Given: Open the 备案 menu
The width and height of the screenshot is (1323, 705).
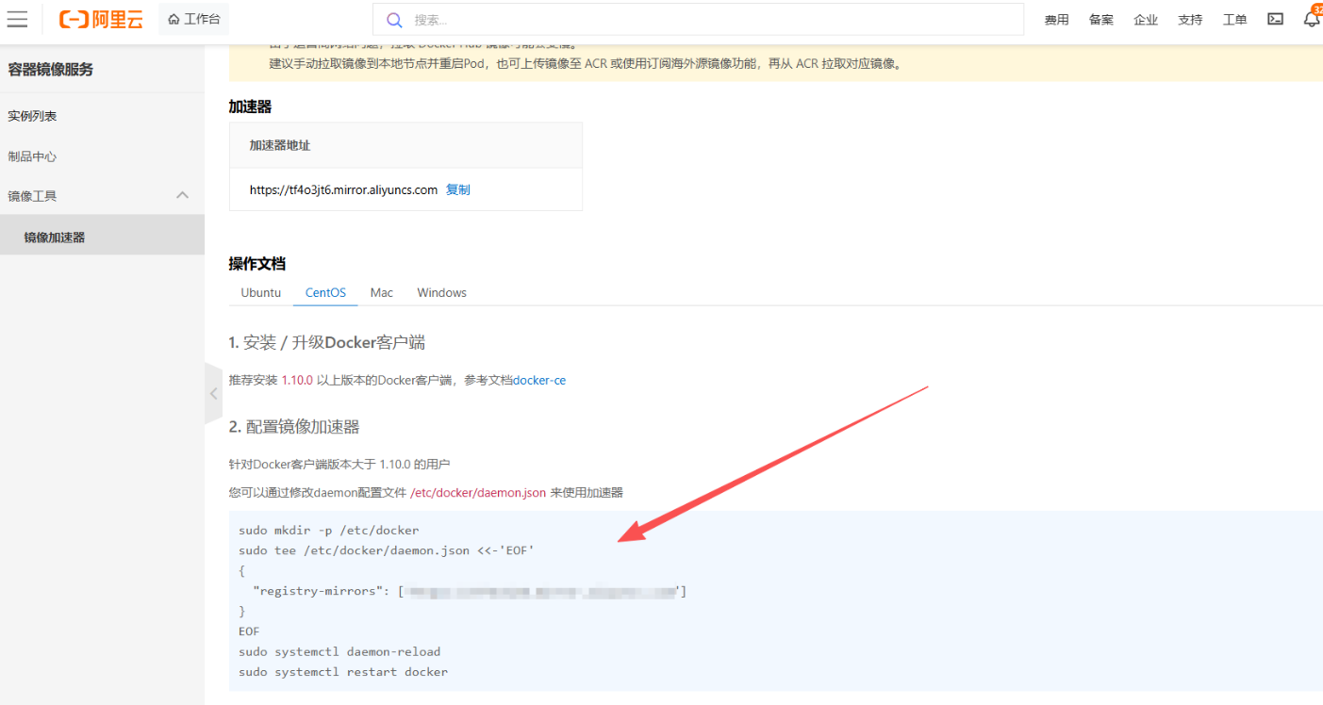Looking at the screenshot, I should pos(1100,20).
